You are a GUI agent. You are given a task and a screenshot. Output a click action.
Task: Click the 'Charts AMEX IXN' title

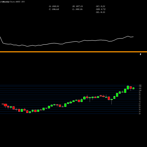tap(17, 2)
